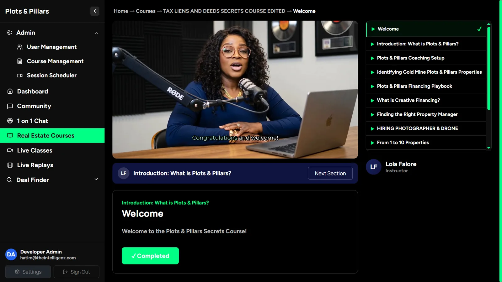Click the Live Replays film icon
The height and width of the screenshot is (282, 502).
coord(10,165)
